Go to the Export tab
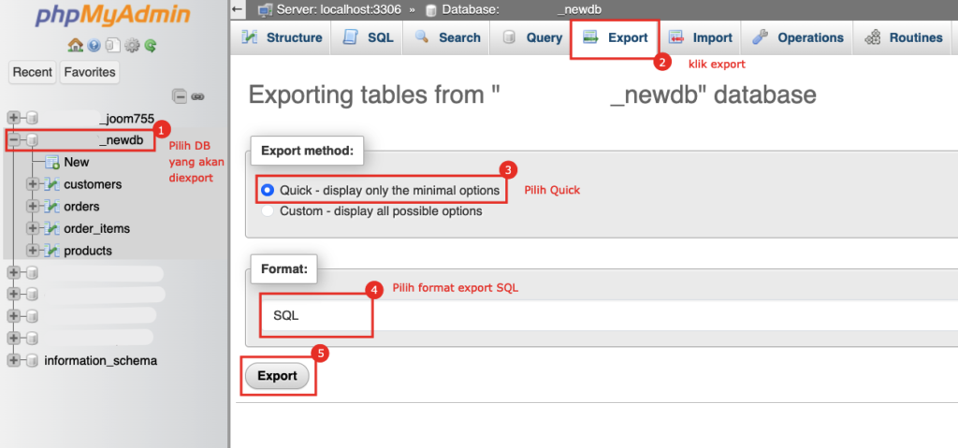The image size is (958, 448). [616, 38]
